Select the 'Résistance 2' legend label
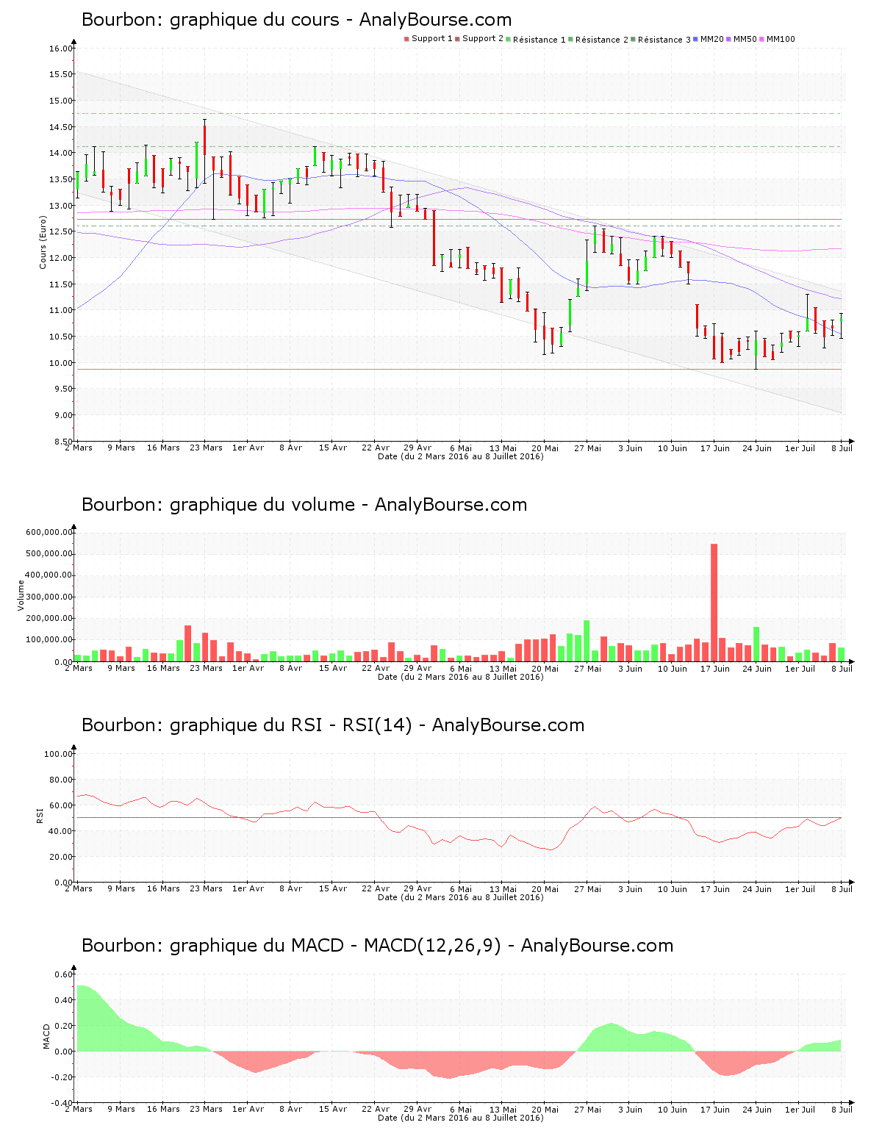This screenshot has height=1139, width=882. pyautogui.click(x=602, y=40)
